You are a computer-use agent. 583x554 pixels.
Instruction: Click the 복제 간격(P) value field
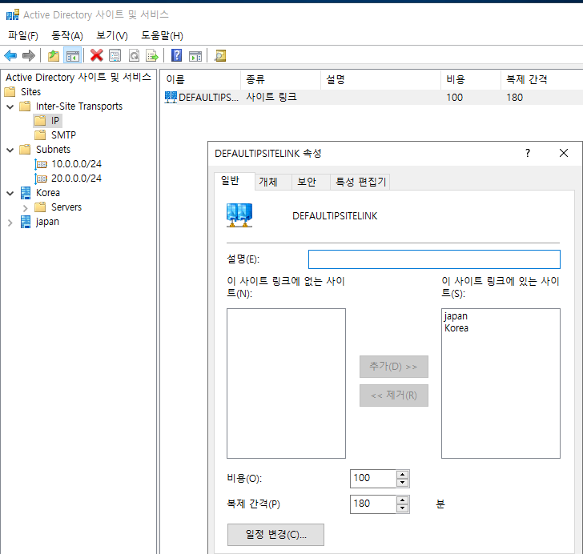point(373,504)
